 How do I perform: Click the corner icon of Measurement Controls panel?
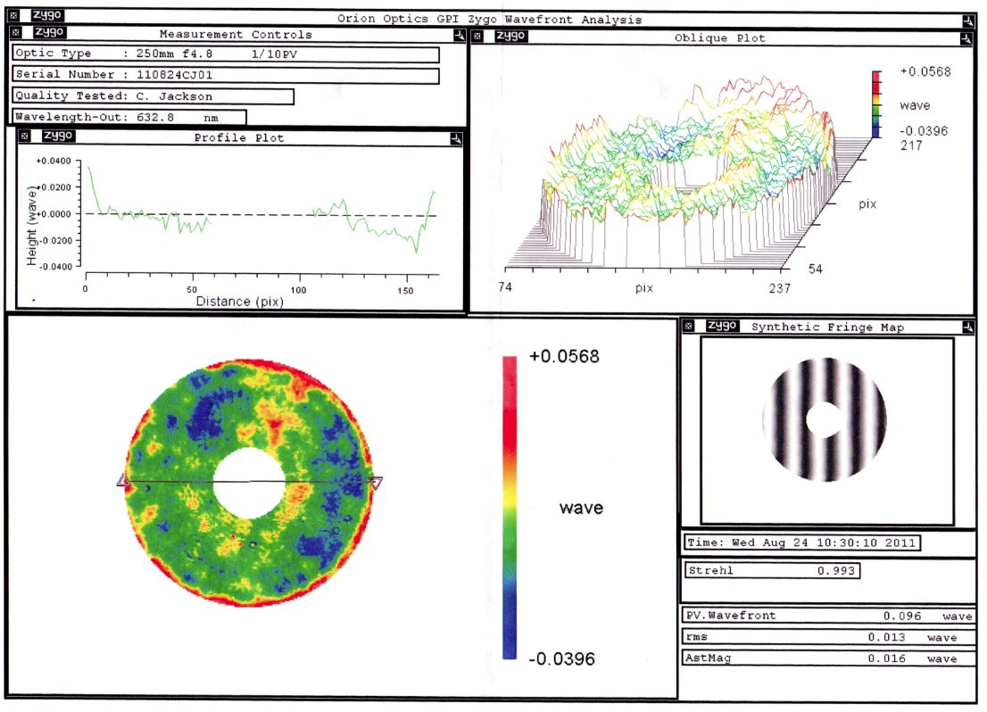pos(459,36)
